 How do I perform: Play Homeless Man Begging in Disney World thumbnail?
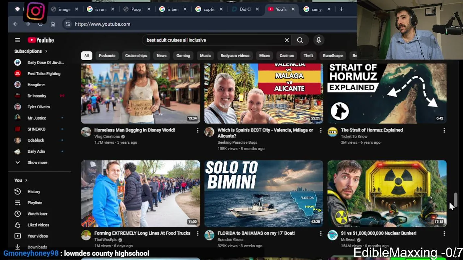140,94
